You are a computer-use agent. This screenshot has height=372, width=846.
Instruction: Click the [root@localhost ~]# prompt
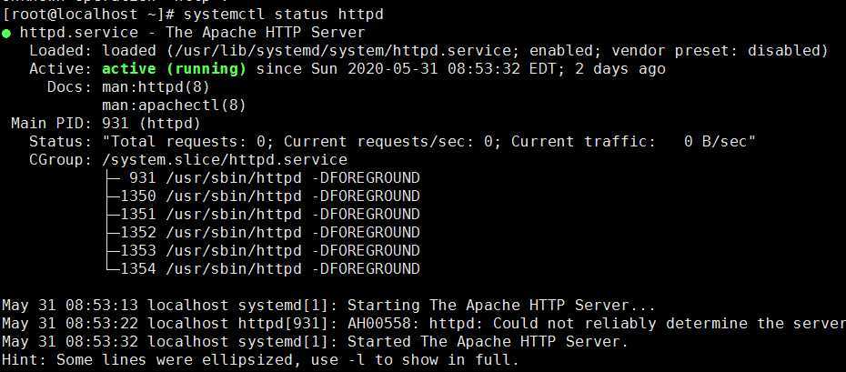point(88,14)
